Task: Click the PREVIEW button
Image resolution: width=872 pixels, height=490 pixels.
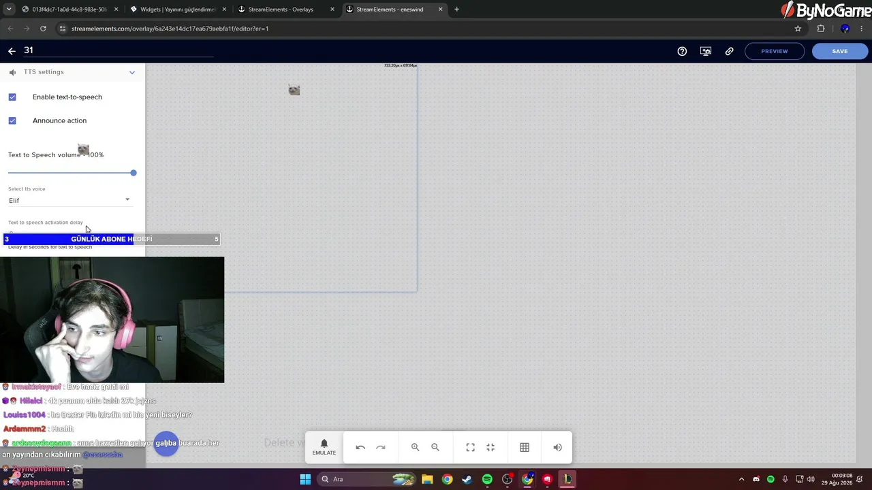Action: pos(775,51)
